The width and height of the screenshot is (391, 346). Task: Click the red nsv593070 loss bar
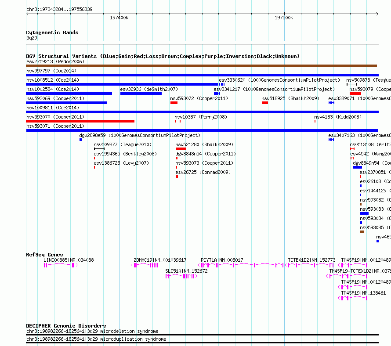80,121
